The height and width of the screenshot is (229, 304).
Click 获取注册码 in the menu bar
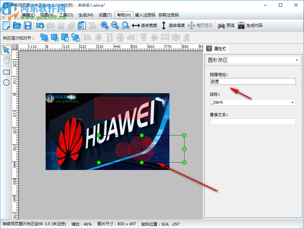(x=169, y=15)
